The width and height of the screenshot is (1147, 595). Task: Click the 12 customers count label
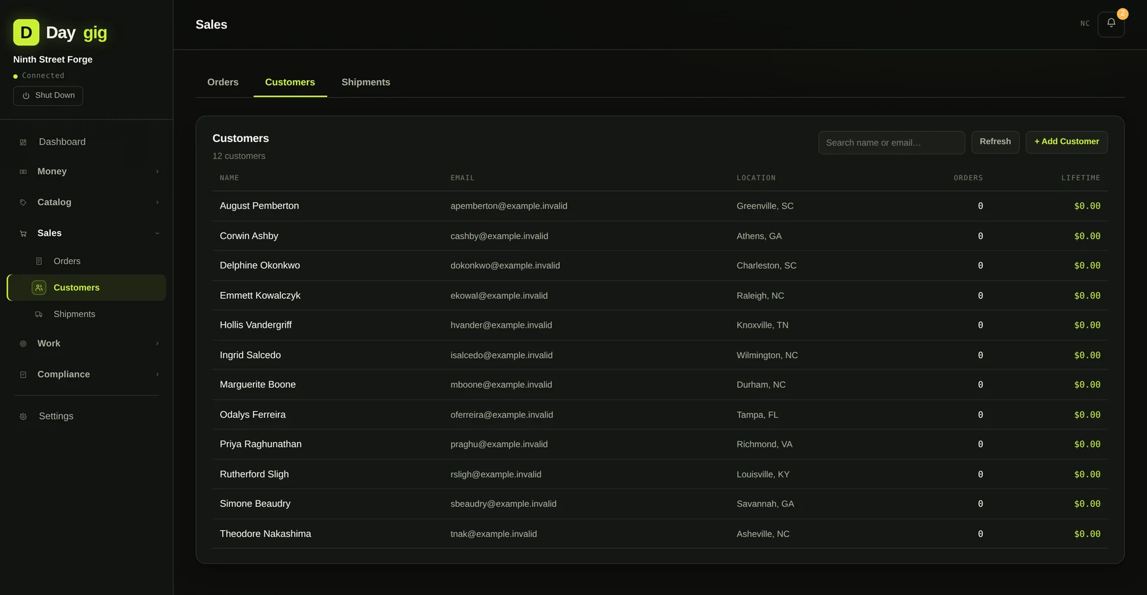(239, 156)
